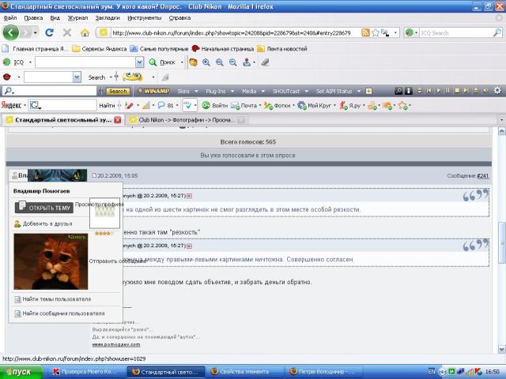Click the Yandex Почта mail icon
506x379 pixels.
pos(235,105)
